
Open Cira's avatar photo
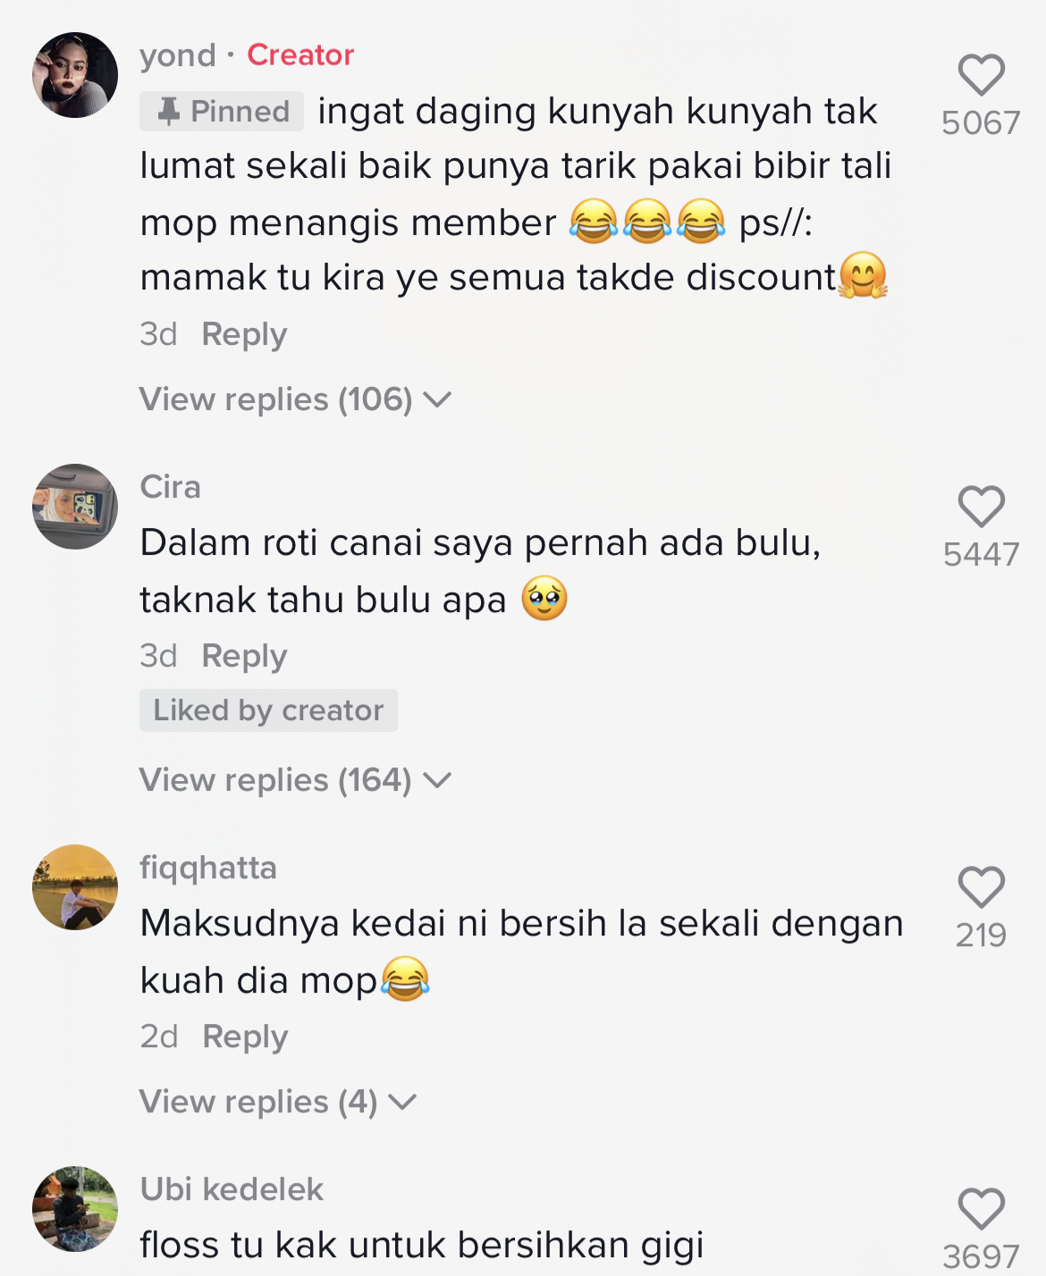tap(75, 507)
